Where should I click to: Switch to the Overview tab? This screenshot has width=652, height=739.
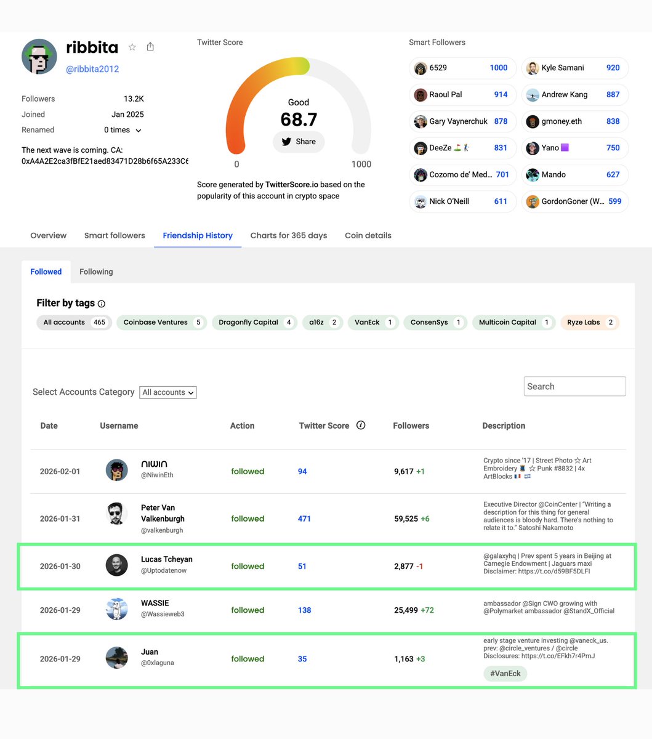[49, 235]
